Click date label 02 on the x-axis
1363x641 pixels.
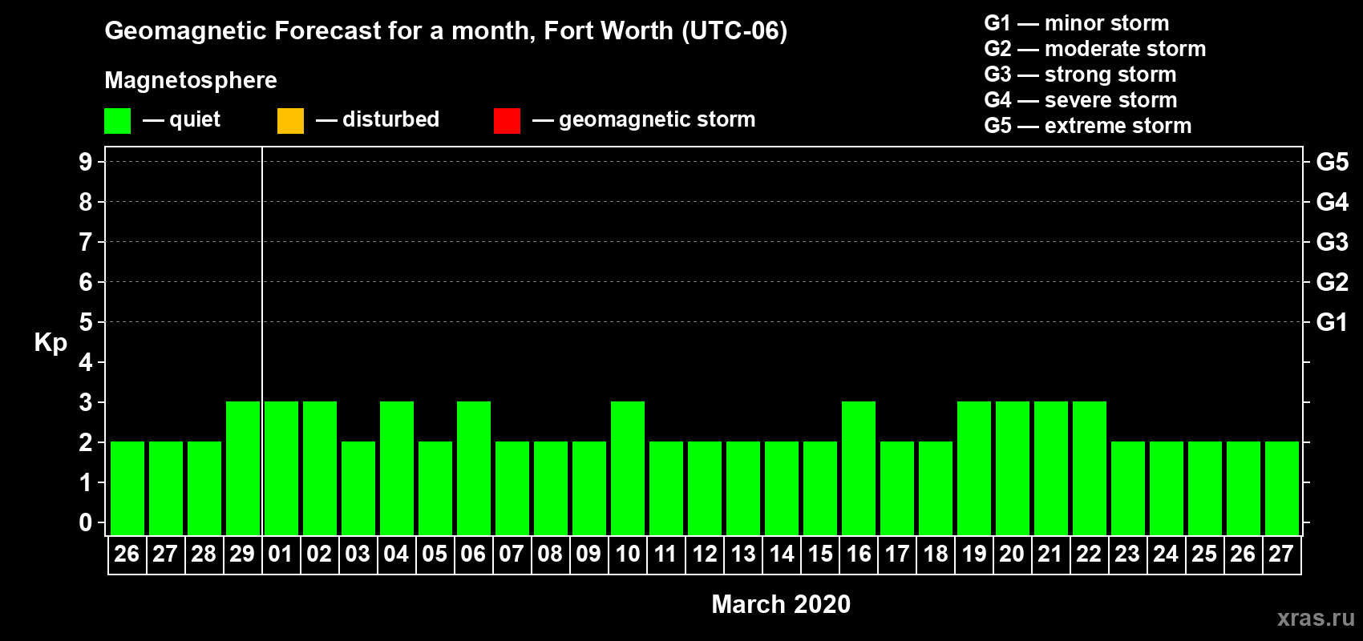pyautogui.click(x=319, y=554)
